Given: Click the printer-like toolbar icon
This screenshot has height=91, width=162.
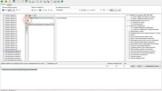Looking at the screenshot, I should pos(33,2).
